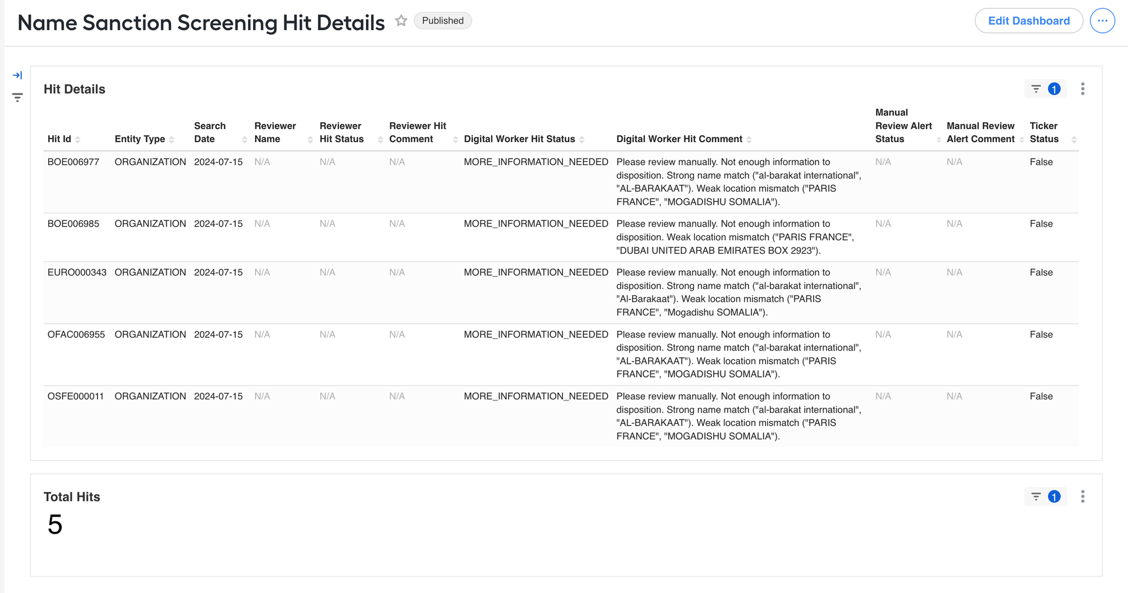Screen dimensions: 1128x593
Task: Select hit id OFAC006955 cell
Action: click(76, 335)
